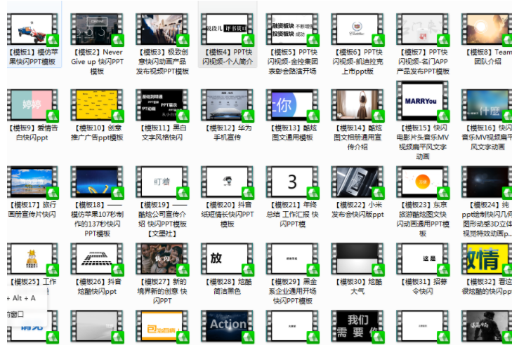Viewport: 512px width, 345px height.
Task: Select the Action video thumbnail in bottom row
Action: click(x=228, y=327)
